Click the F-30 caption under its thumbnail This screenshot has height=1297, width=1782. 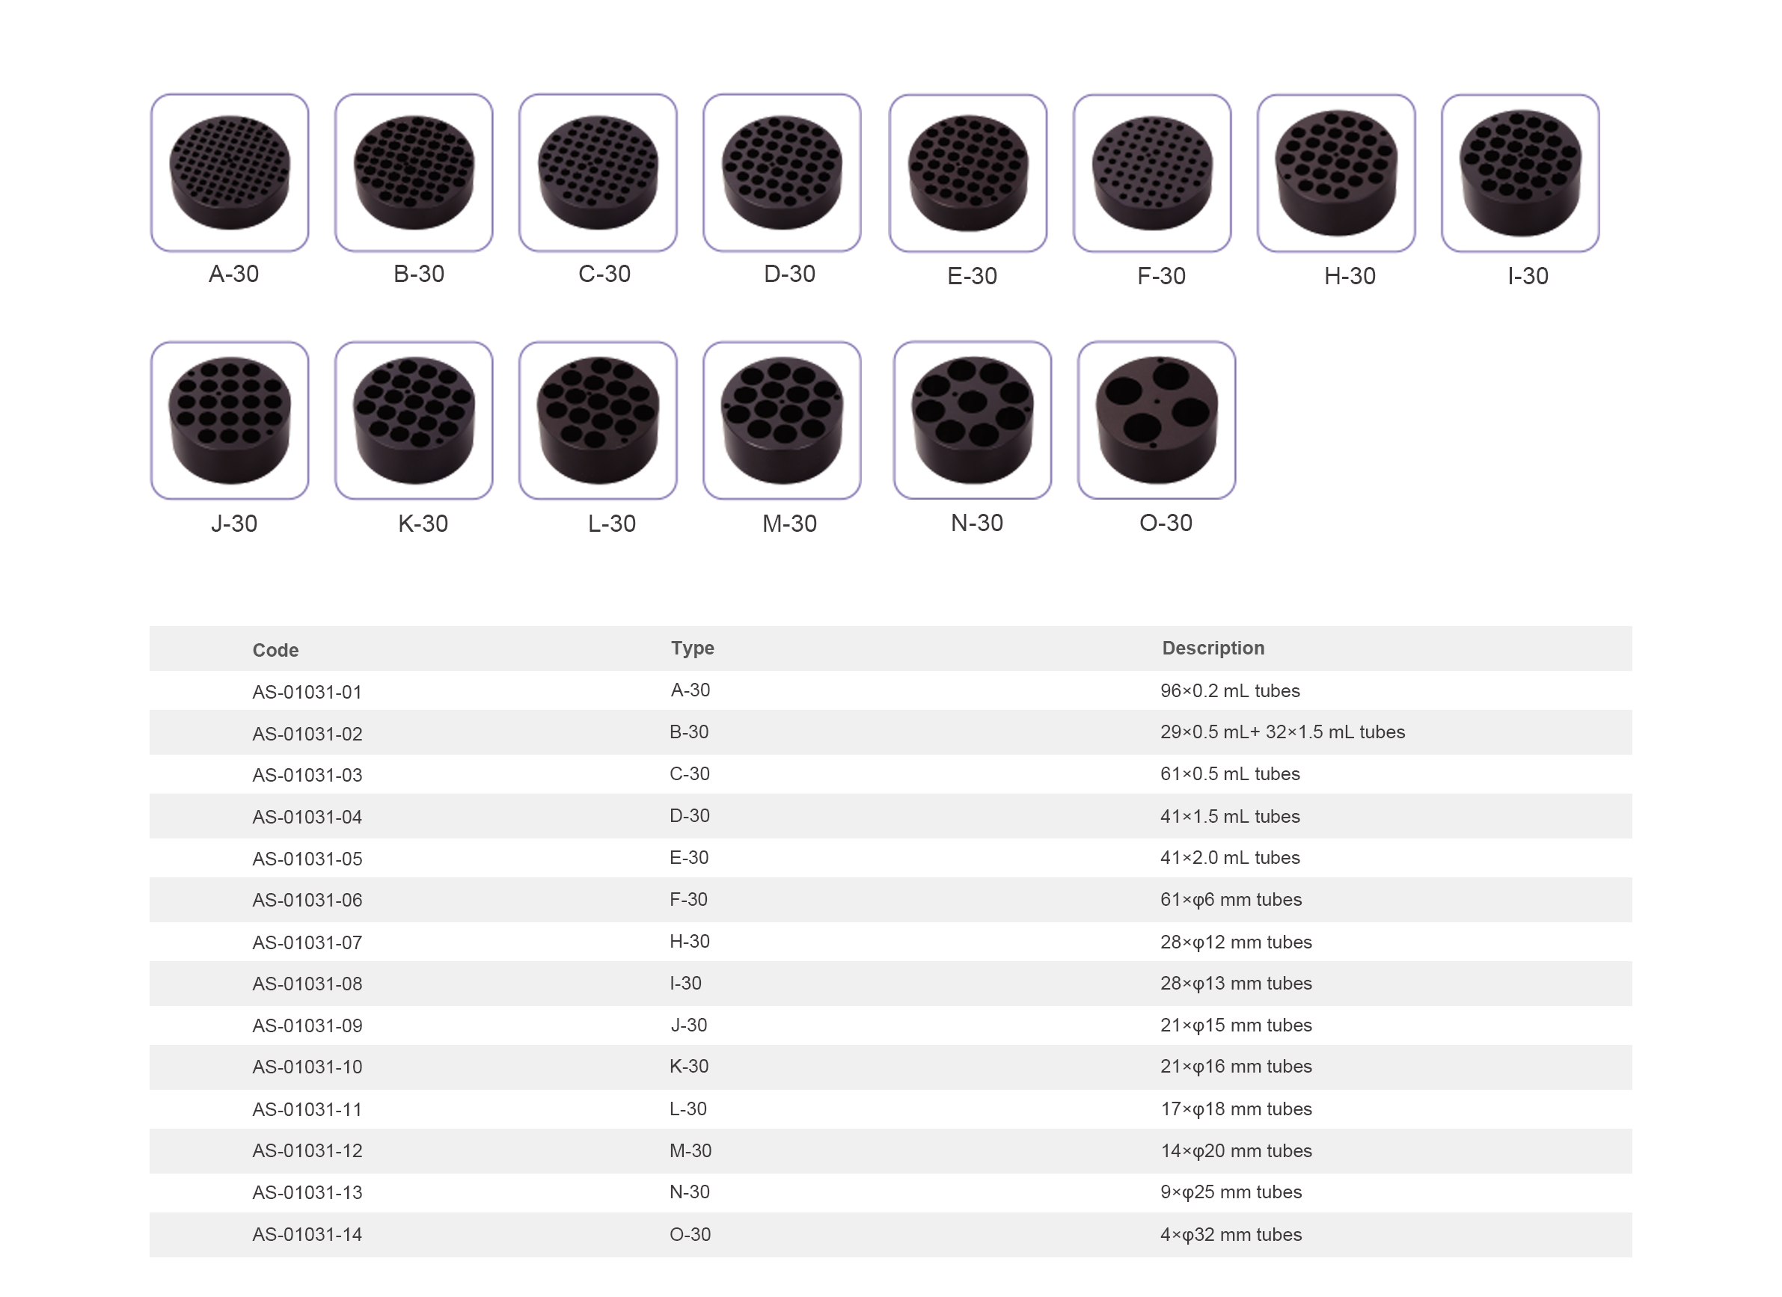1161,277
